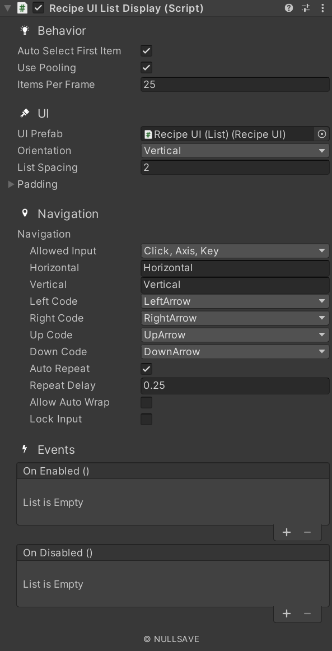Click the icon beside the Behavior heading
The width and height of the screenshot is (332, 651).
coord(24,30)
